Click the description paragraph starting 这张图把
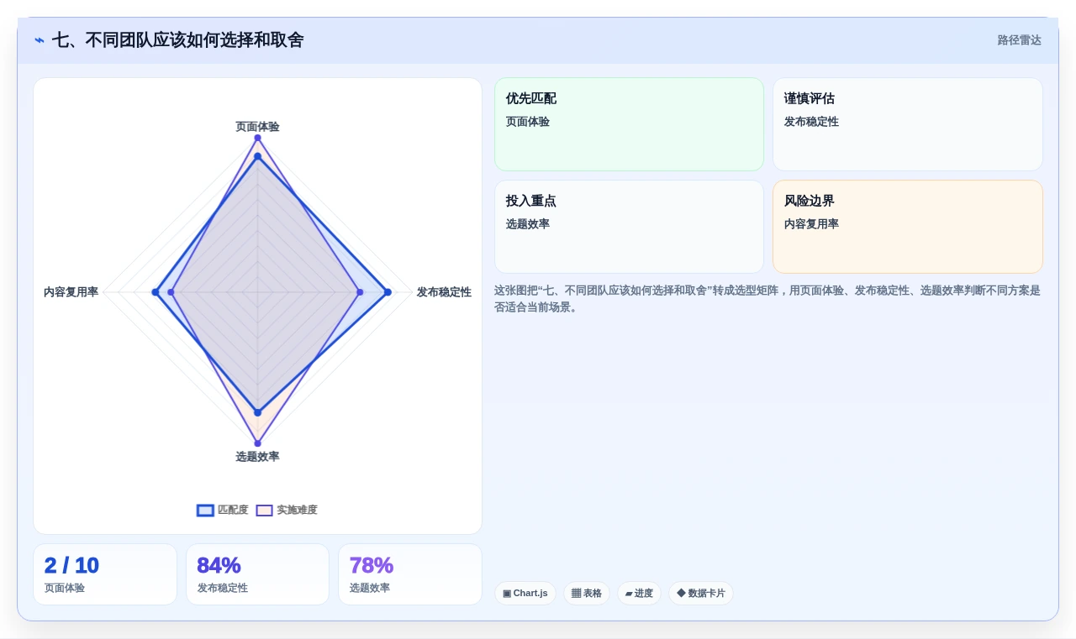Image resolution: width=1076 pixels, height=639 pixels. [767, 299]
